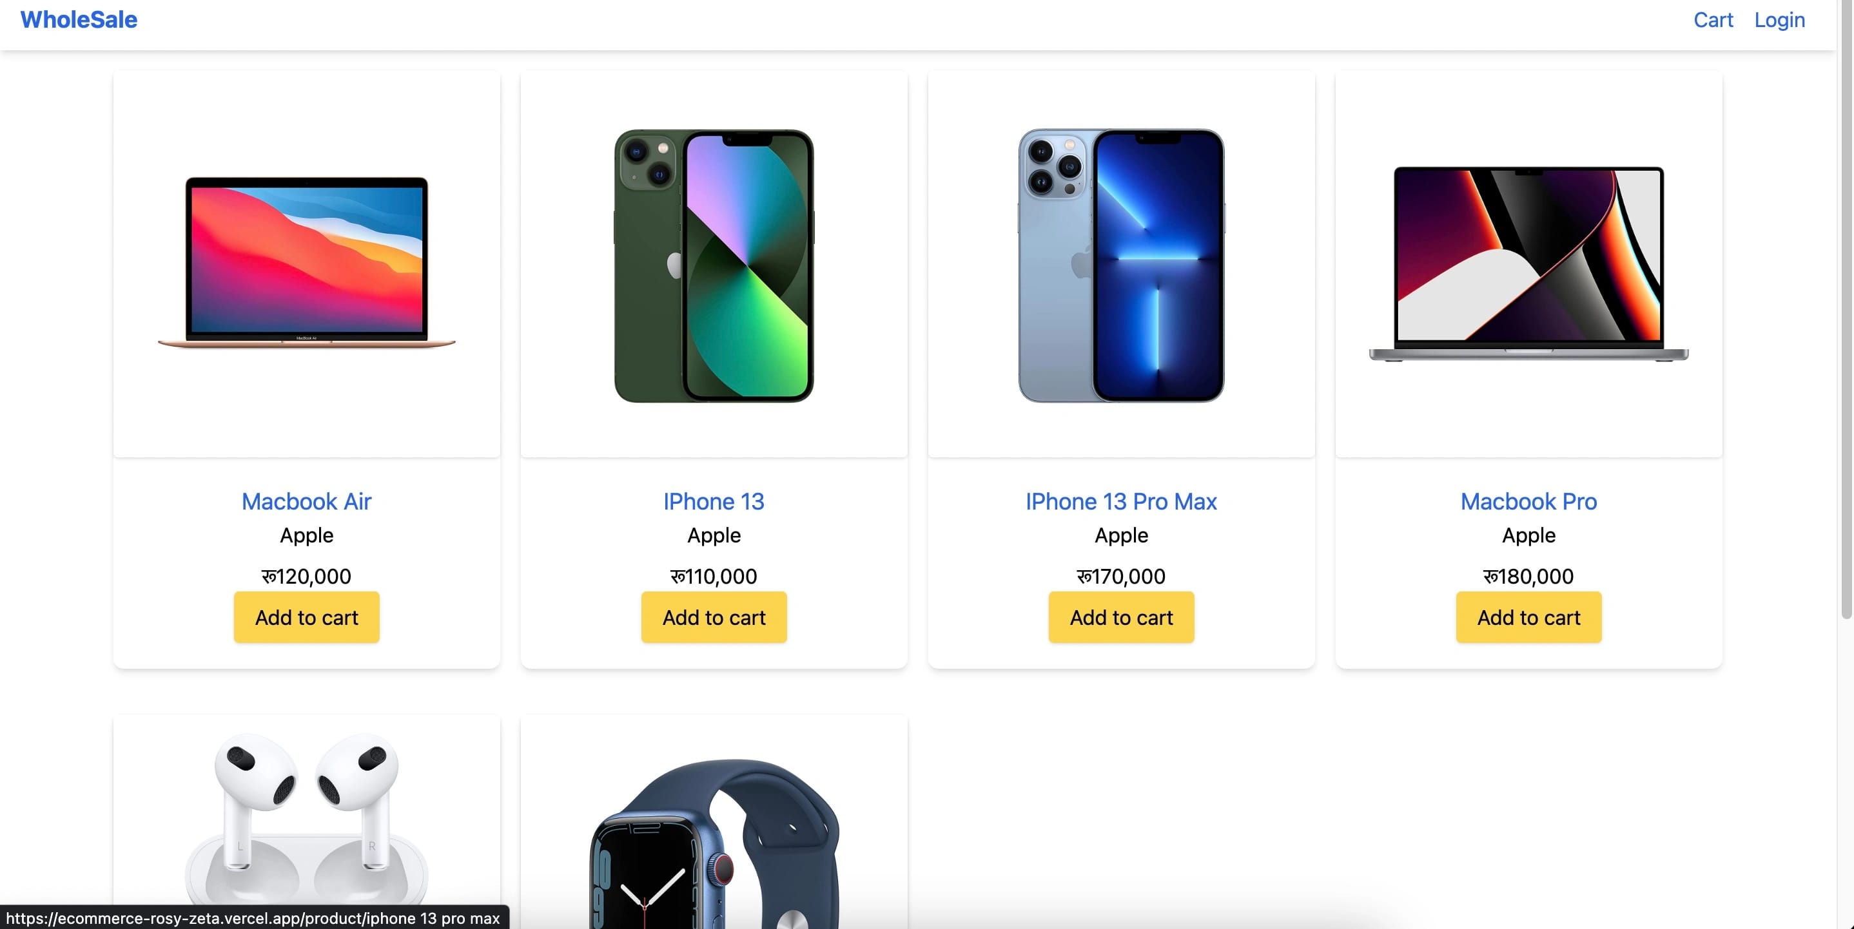Screen dimensions: 1854x929
Task: Add IPhone 13 Pro Max to cart
Action: (1121, 618)
